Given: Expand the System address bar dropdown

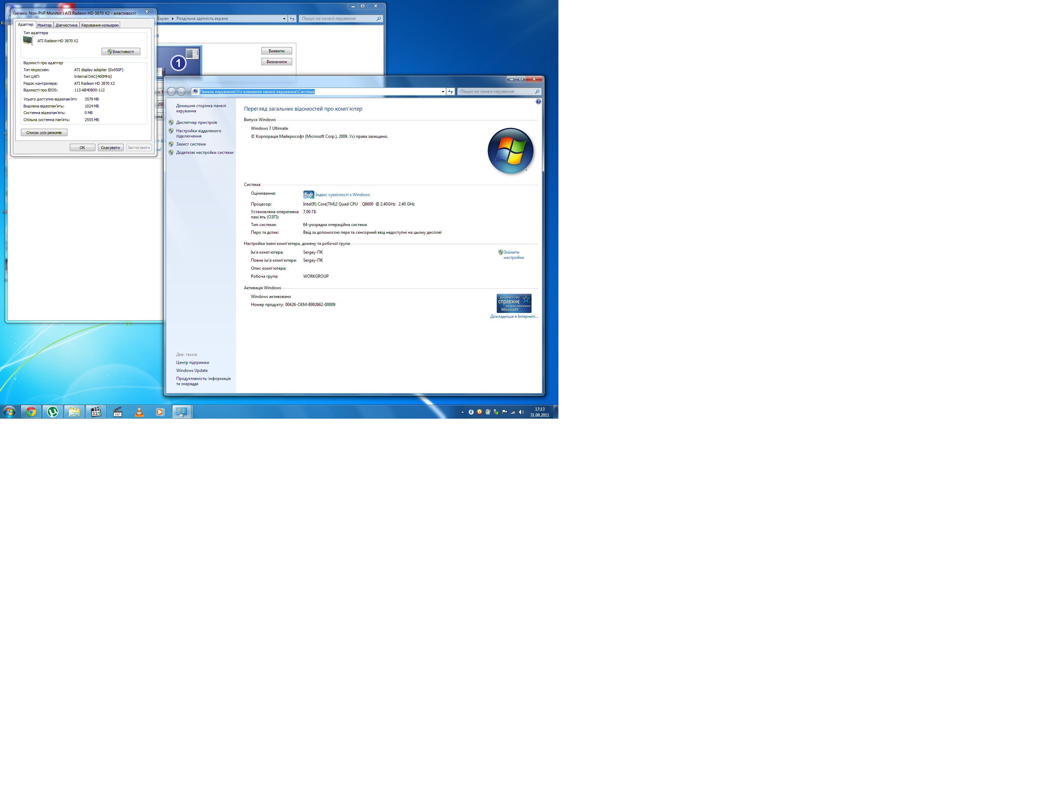Looking at the screenshot, I should tap(443, 92).
